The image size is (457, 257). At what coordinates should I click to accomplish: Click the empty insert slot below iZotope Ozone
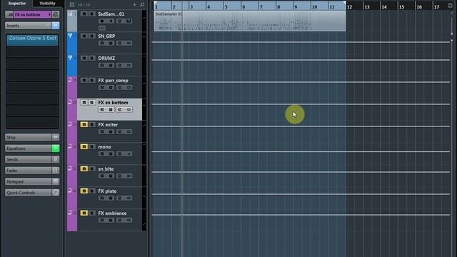coord(32,52)
